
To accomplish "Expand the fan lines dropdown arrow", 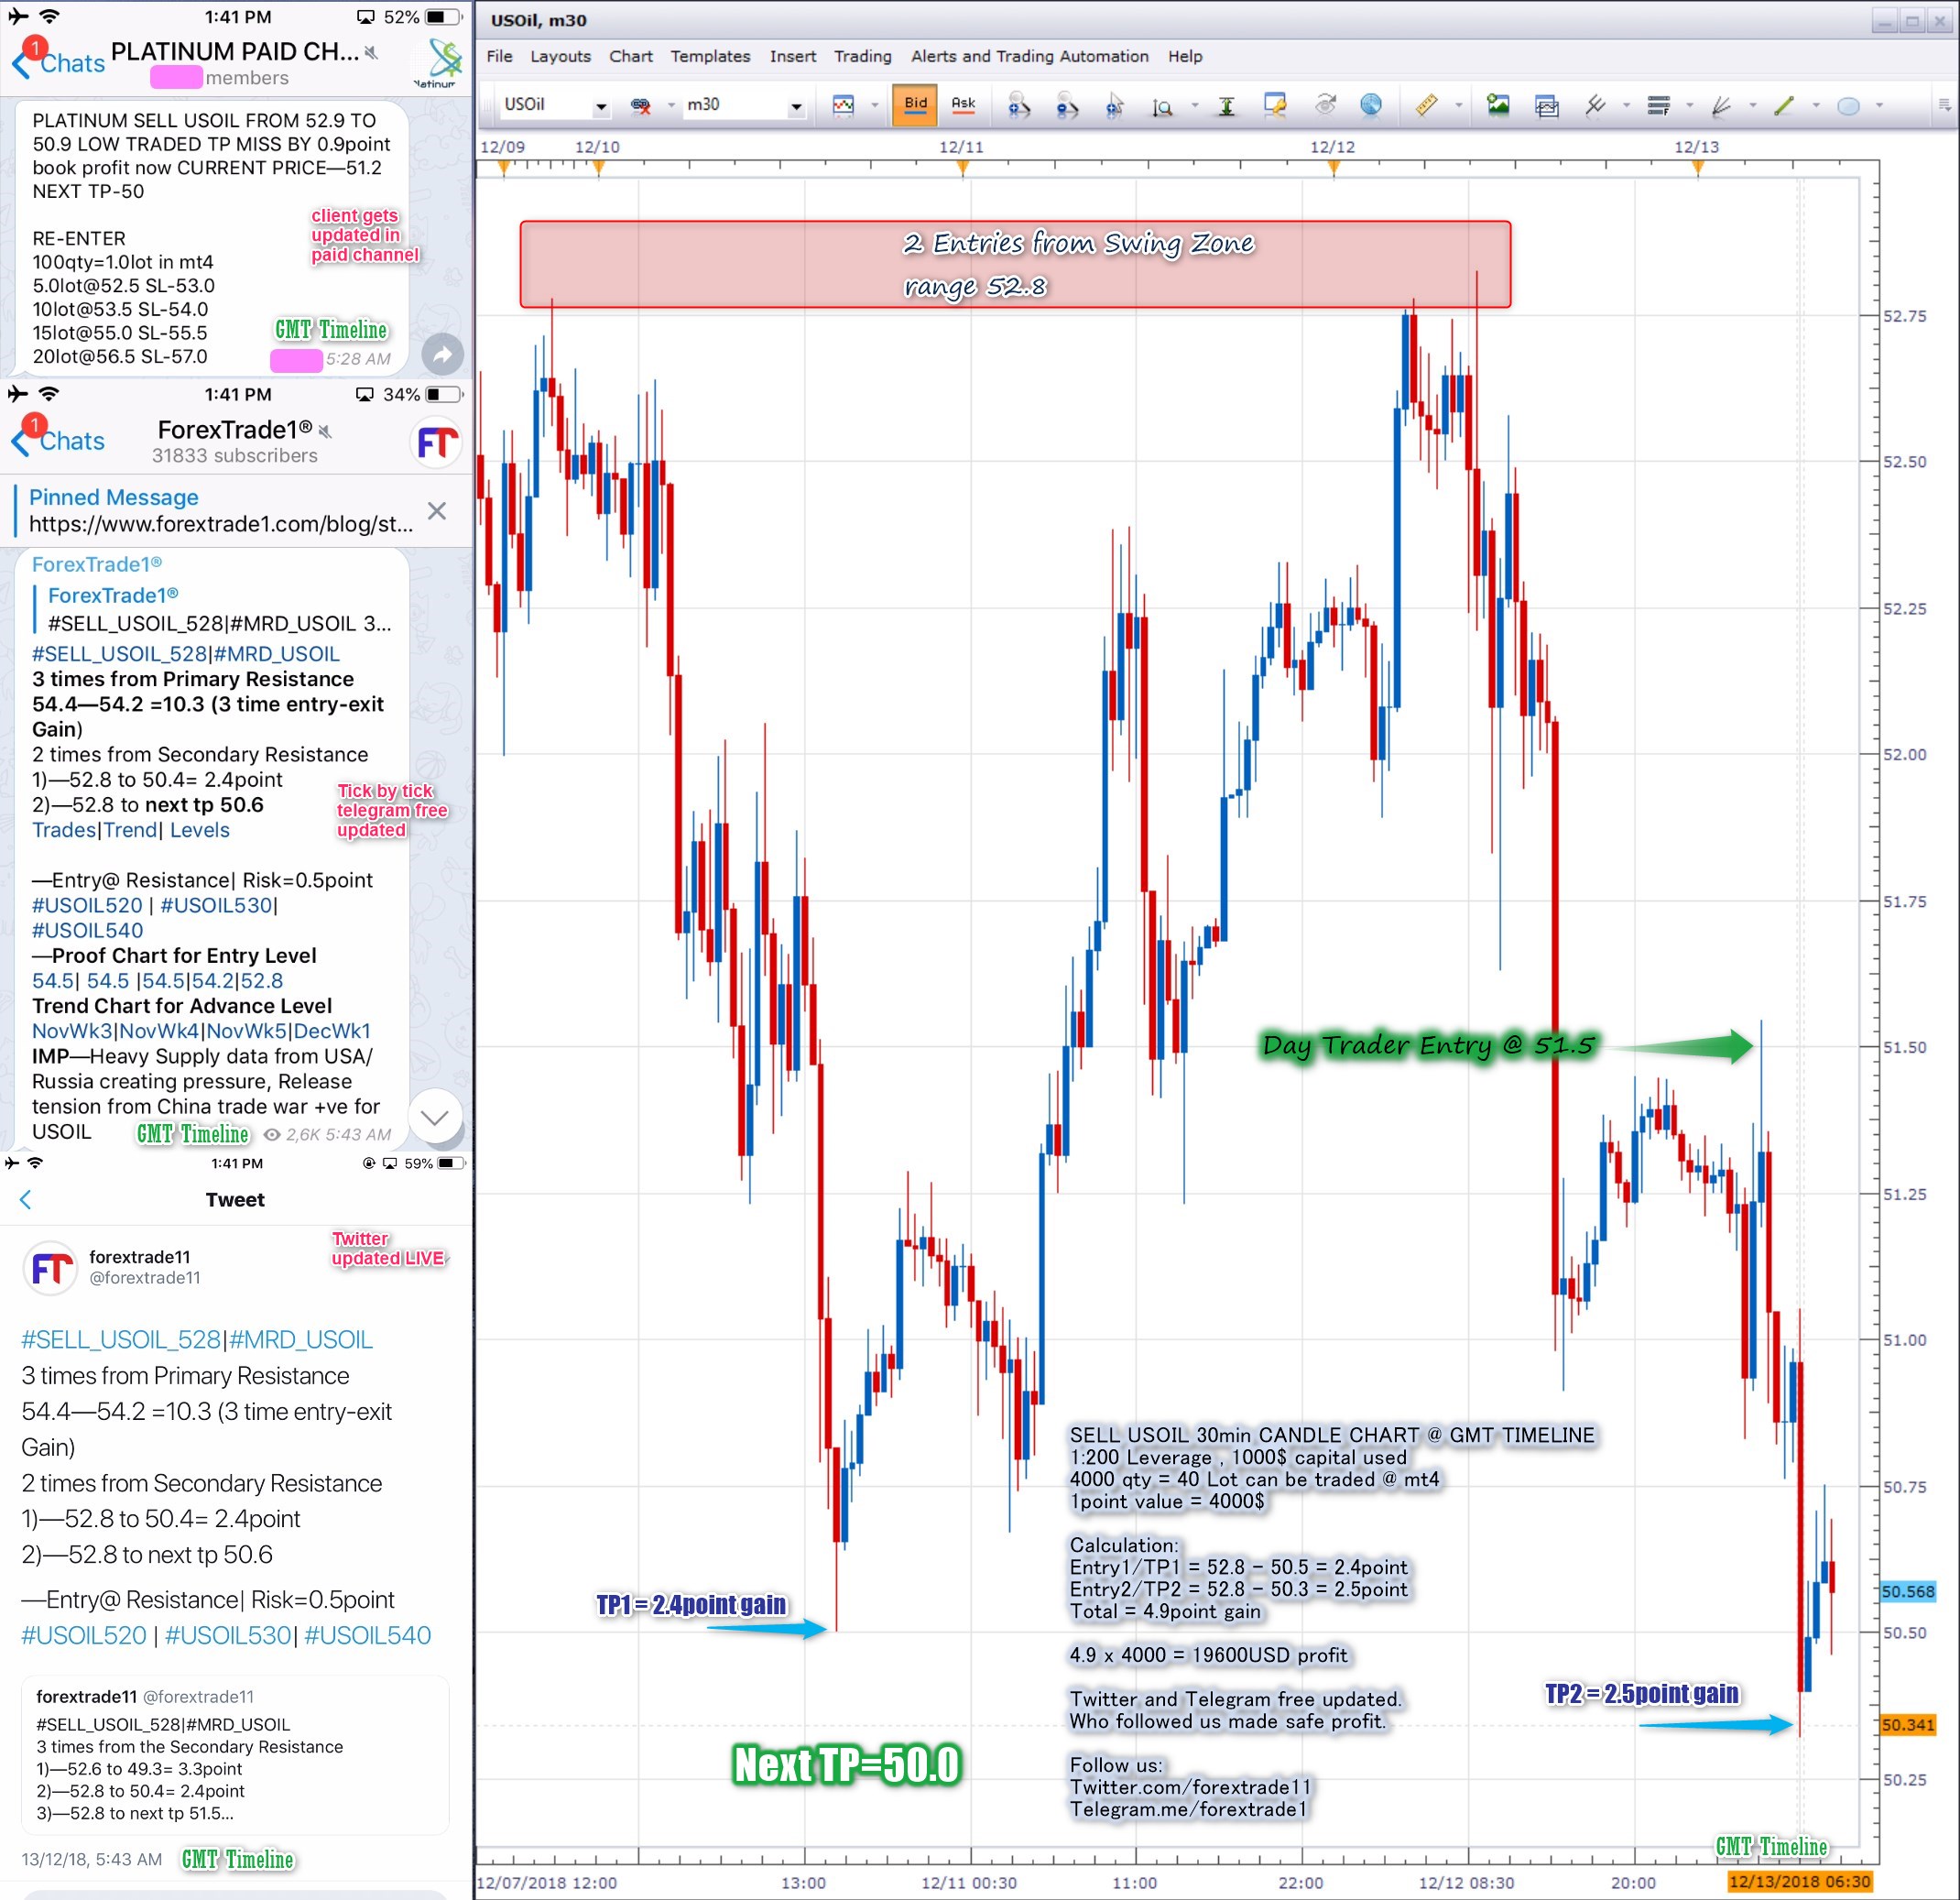I will tap(1752, 105).
